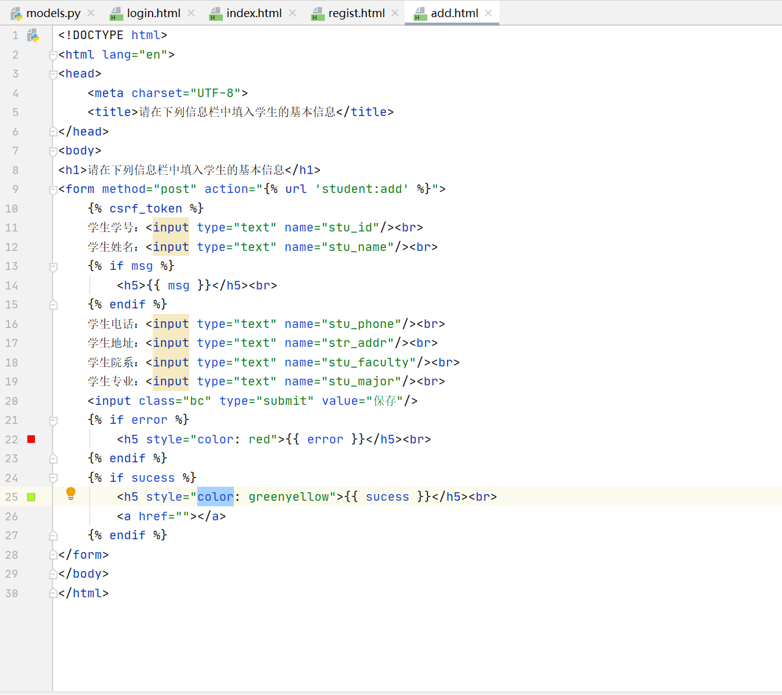This screenshot has height=695, width=782.
Task: Close the add.html tab
Action: tap(488, 13)
